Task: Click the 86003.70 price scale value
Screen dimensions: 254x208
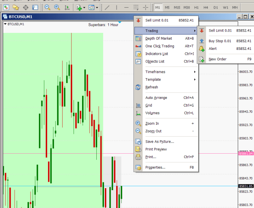Action: click(246, 72)
